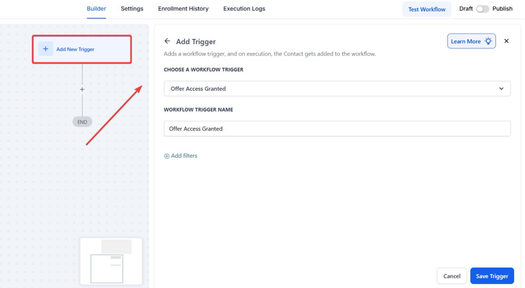Screen dimensions: 525x288
Task: Click the plus icon in Add New Trigger
Action: tap(45, 49)
